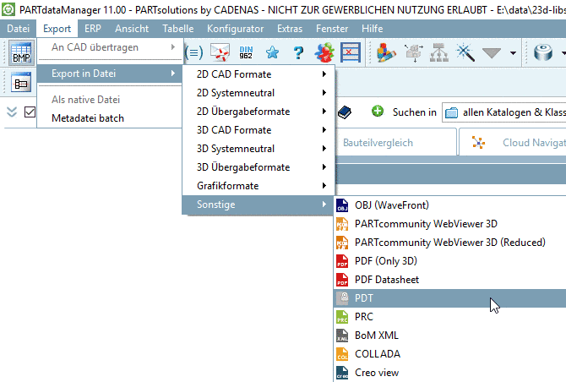Click the gray assembly structure icon
Viewport: 566px width, 382px height.
[x=413, y=53]
